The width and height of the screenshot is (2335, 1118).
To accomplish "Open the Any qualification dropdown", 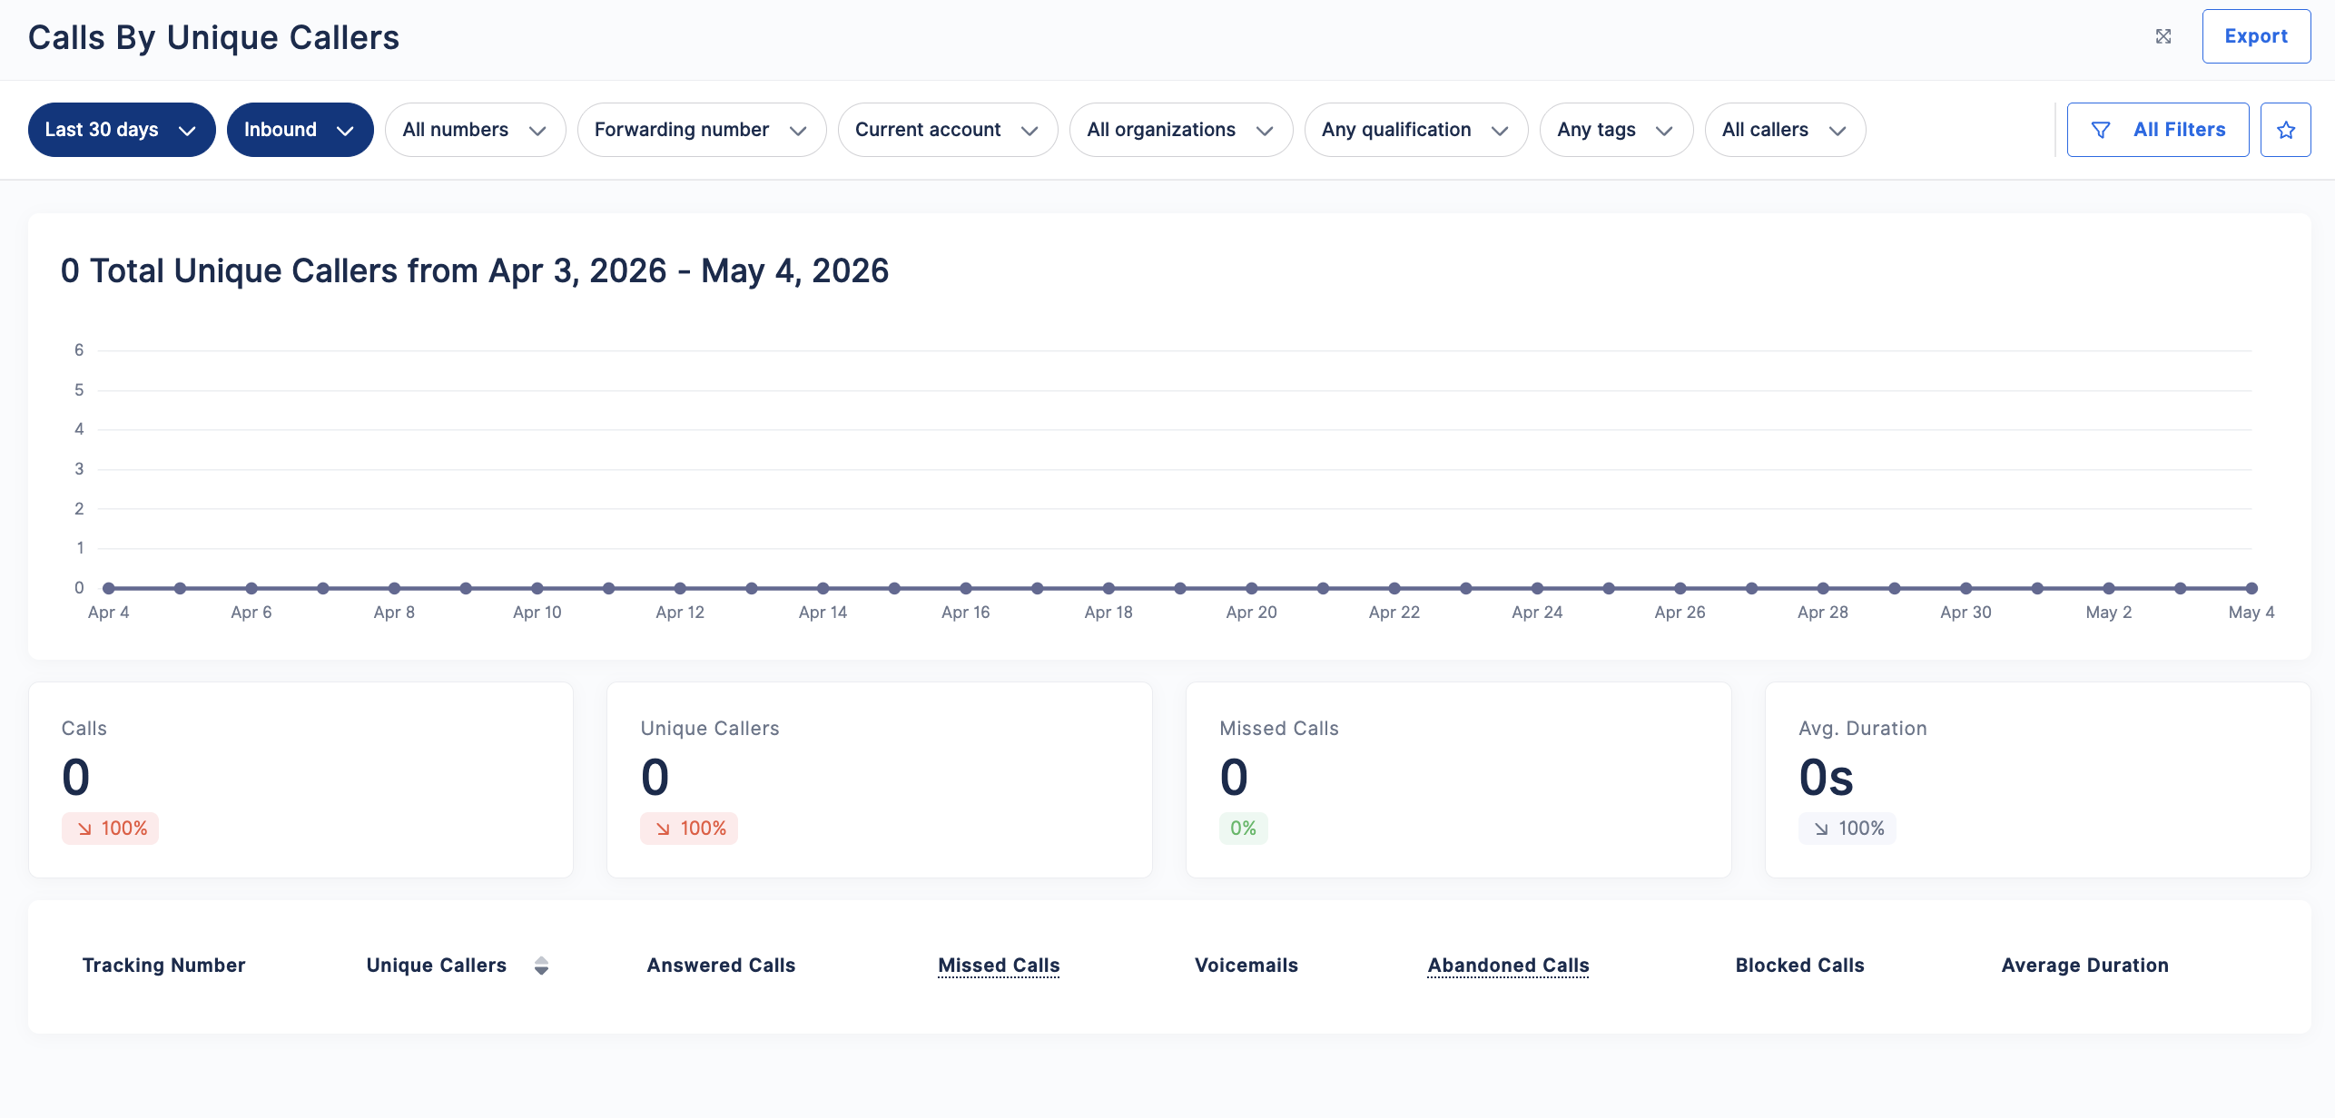I will 1415,130.
